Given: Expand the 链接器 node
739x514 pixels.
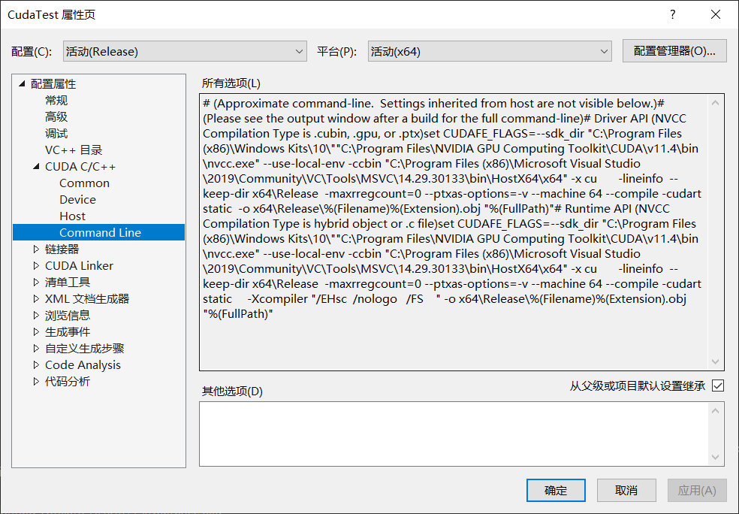Looking at the screenshot, I should click(36, 249).
